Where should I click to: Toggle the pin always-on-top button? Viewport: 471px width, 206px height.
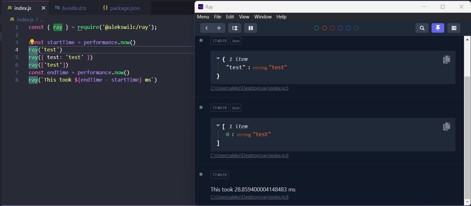pos(438,28)
